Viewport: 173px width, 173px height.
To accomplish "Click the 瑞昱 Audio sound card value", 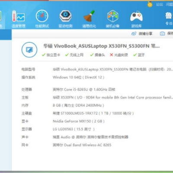I will point(90,137).
